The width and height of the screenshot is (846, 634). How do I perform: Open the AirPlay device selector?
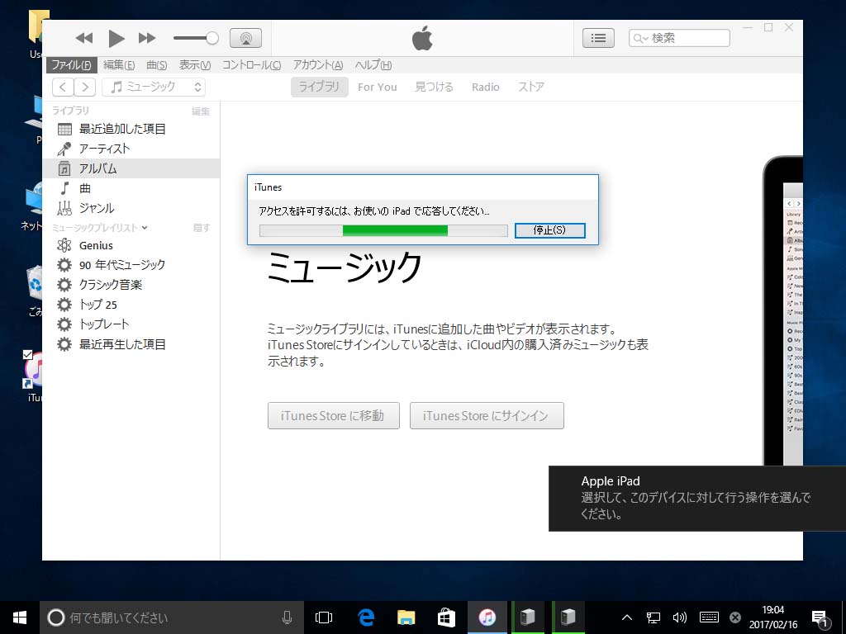coord(245,38)
